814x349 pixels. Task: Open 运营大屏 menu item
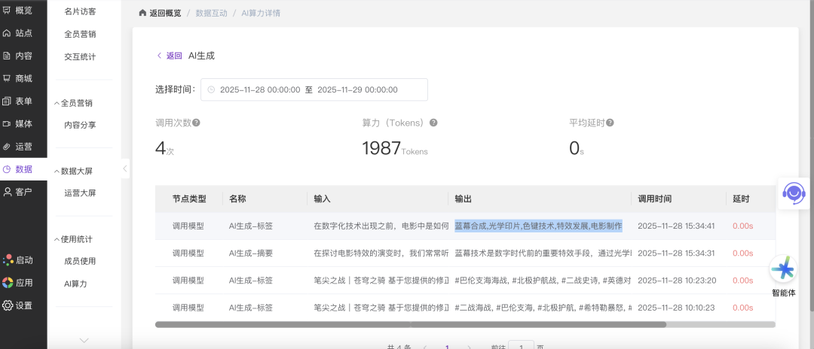[x=80, y=193]
